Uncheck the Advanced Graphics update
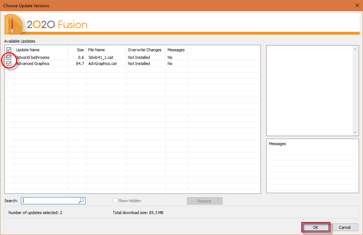The image size is (363, 235). (x=8, y=63)
